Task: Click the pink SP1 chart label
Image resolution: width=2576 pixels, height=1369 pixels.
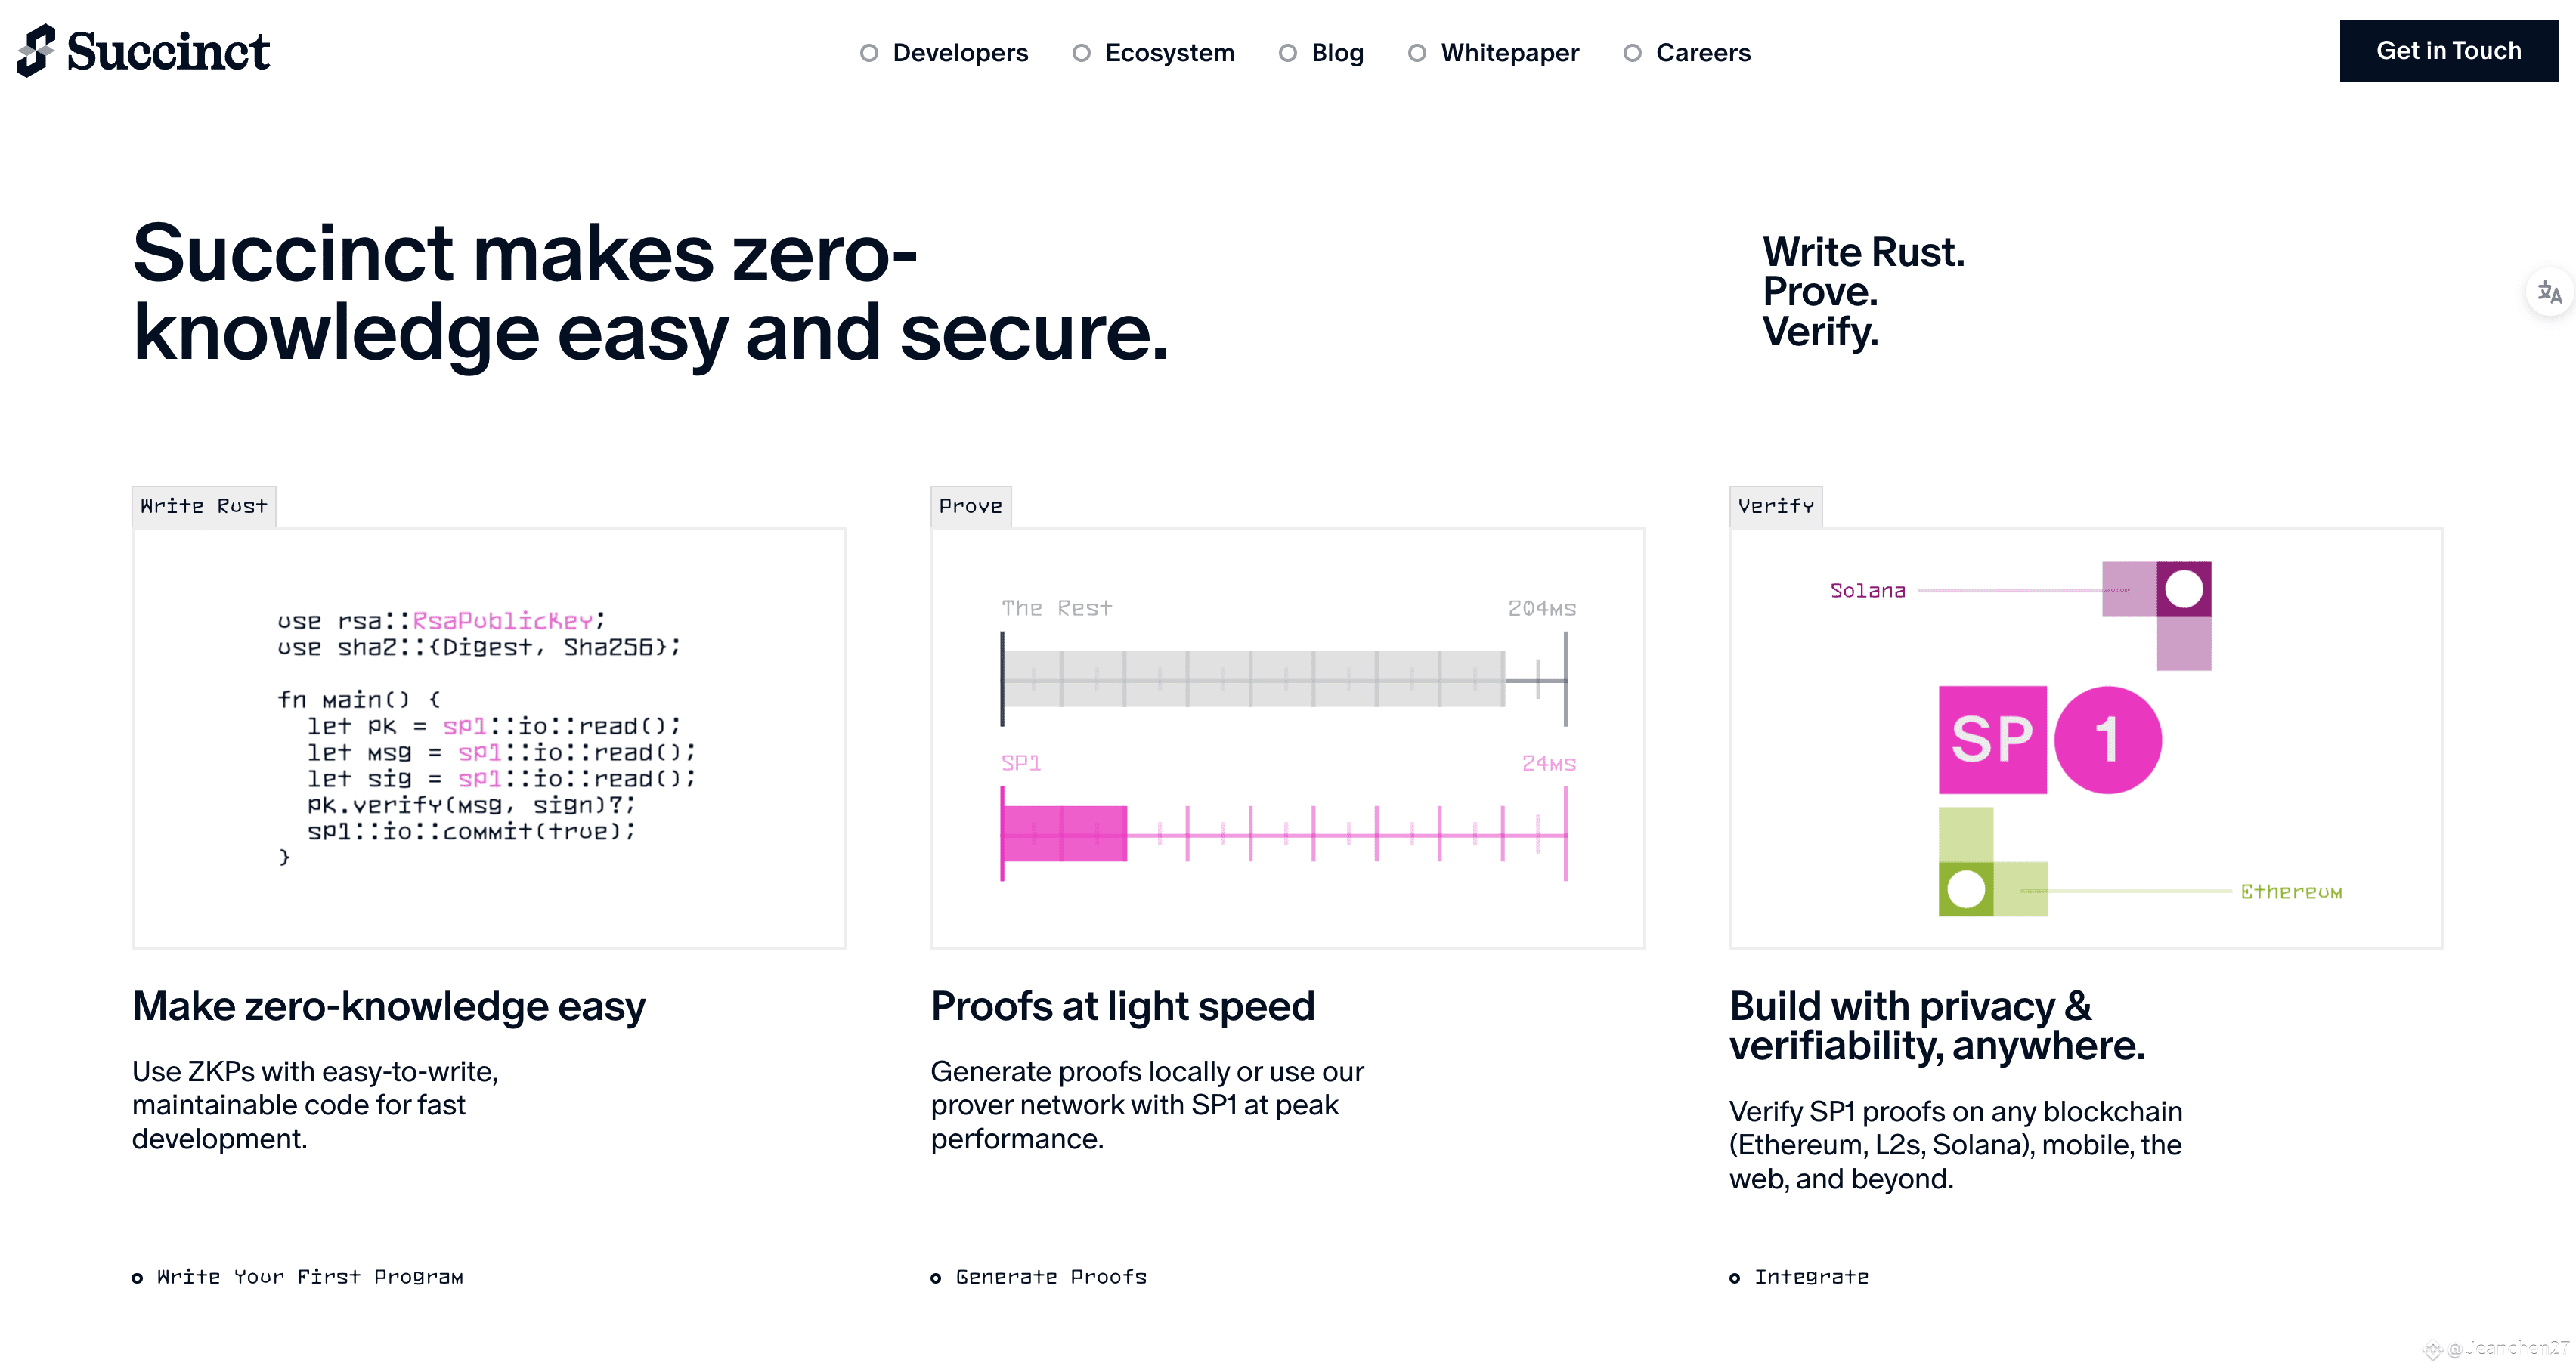Action: click(x=1021, y=763)
